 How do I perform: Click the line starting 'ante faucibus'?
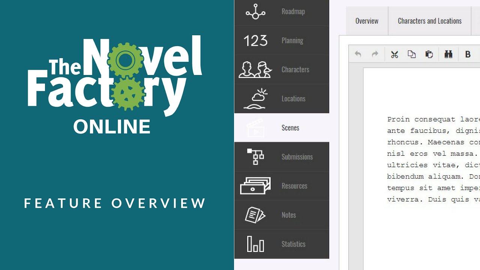(x=433, y=131)
